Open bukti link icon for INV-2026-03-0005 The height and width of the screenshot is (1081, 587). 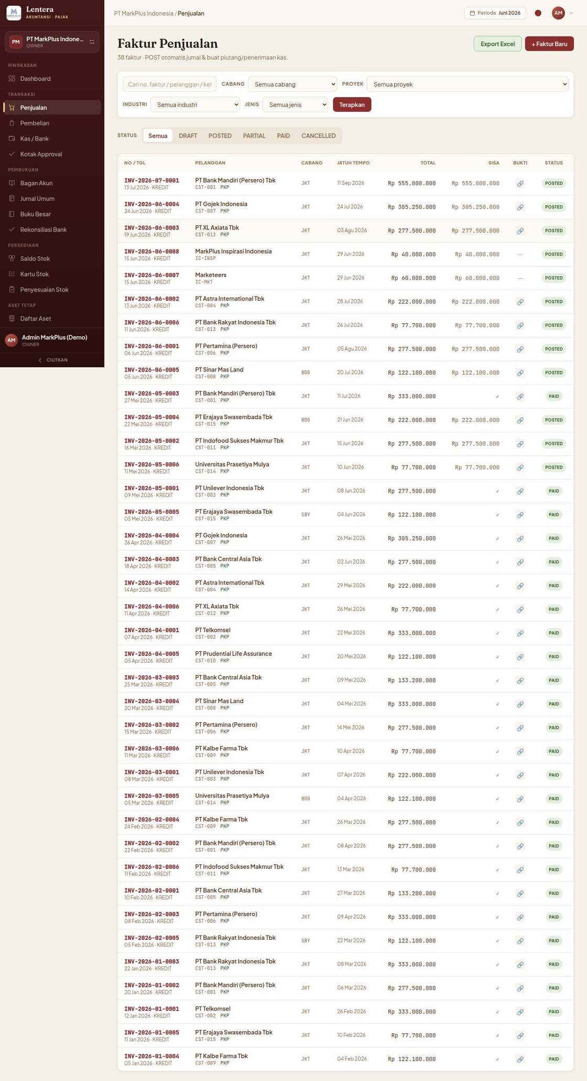520,799
